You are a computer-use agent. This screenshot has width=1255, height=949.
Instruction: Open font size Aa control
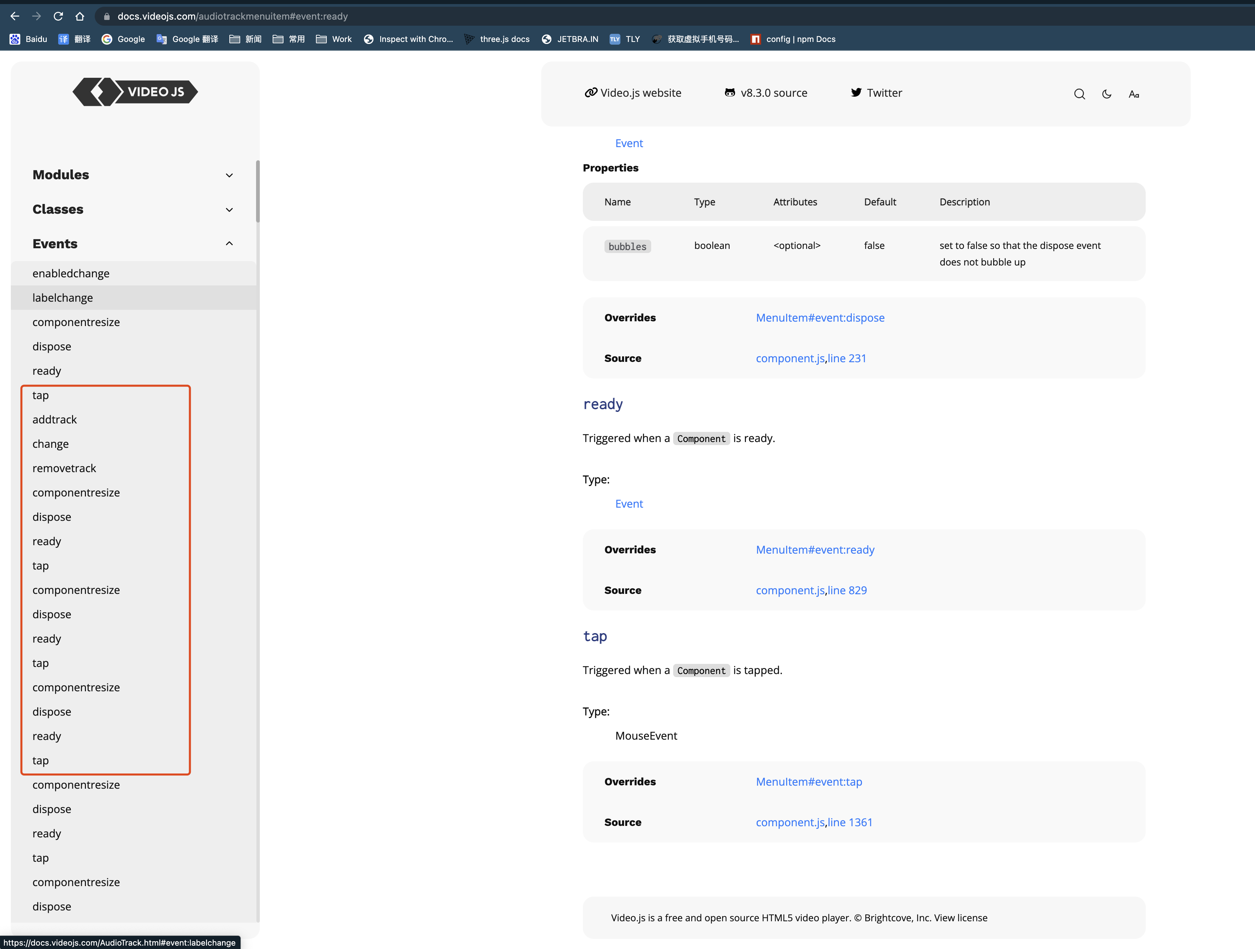pyautogui.click(x=1134, y=94)
